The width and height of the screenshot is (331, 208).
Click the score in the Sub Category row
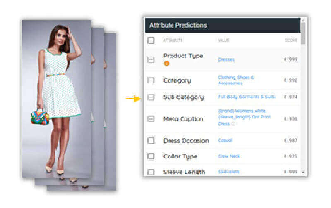pyautogui.click(x=290, y=97)
